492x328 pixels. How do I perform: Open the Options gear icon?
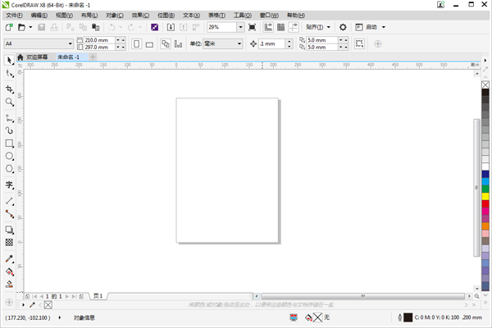pyautogui.click(x=343, y=27)
